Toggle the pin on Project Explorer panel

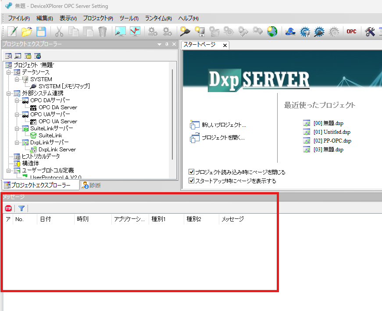[x=167, y=44]
